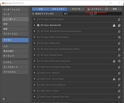Enable the Stored Views add-on checkbox

38,55
